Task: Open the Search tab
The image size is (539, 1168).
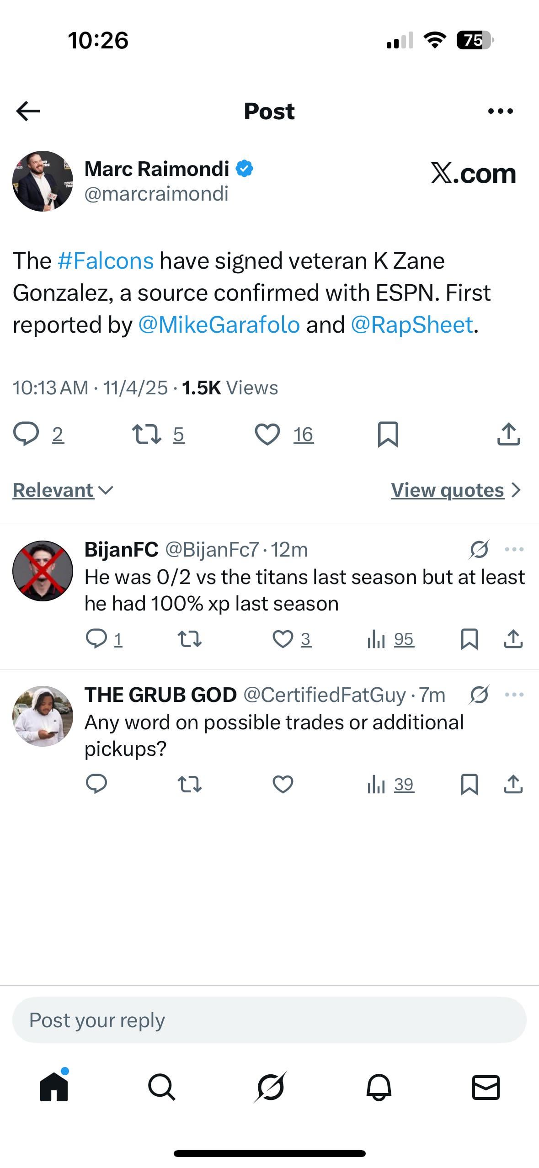Action: 161,1087
